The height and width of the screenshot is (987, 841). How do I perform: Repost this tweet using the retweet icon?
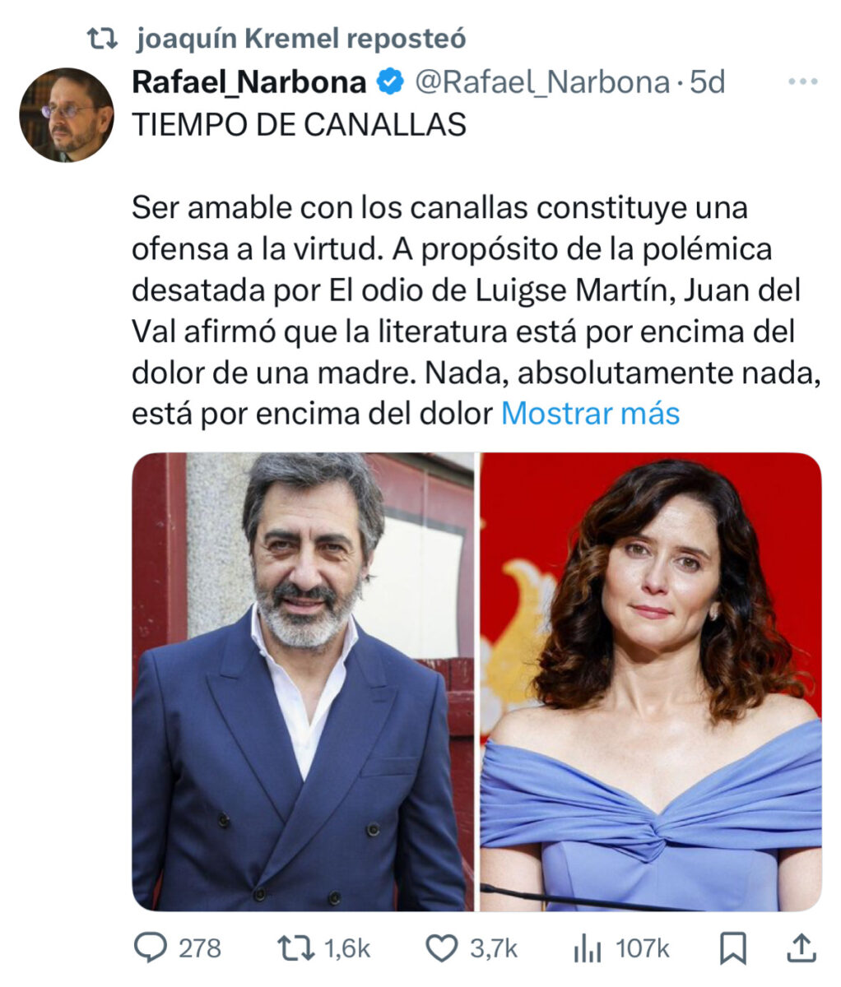295,948
